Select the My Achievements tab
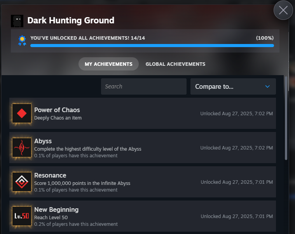The height and width of the screenshot is (234, 295). click(x=108, y=64)
